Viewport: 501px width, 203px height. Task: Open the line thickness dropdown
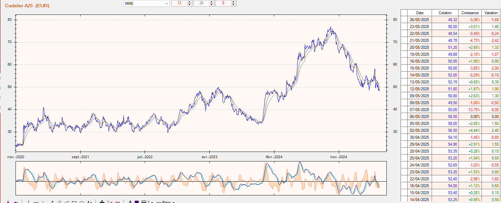(152, 202)
